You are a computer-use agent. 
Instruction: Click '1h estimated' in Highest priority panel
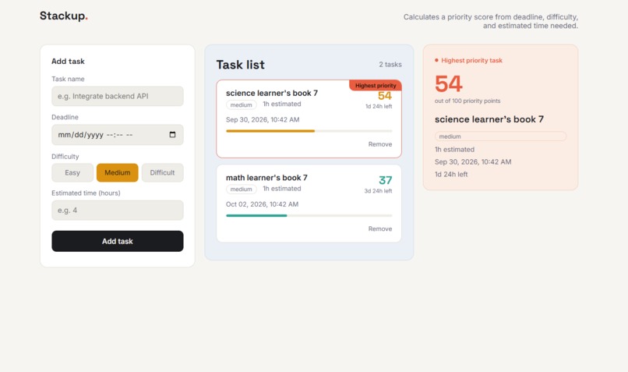pos(454,150)
